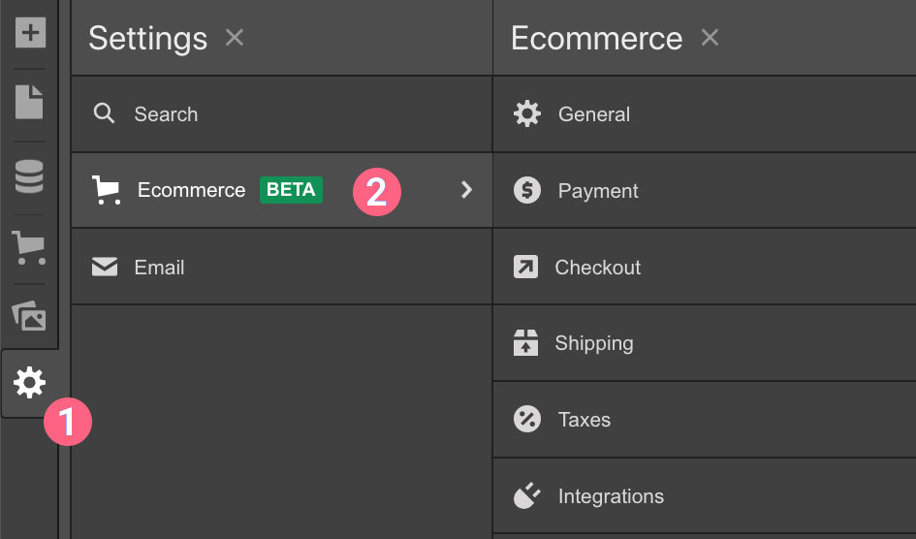
Task: Close the Ecommerce panel
Action: pos(710,38)
